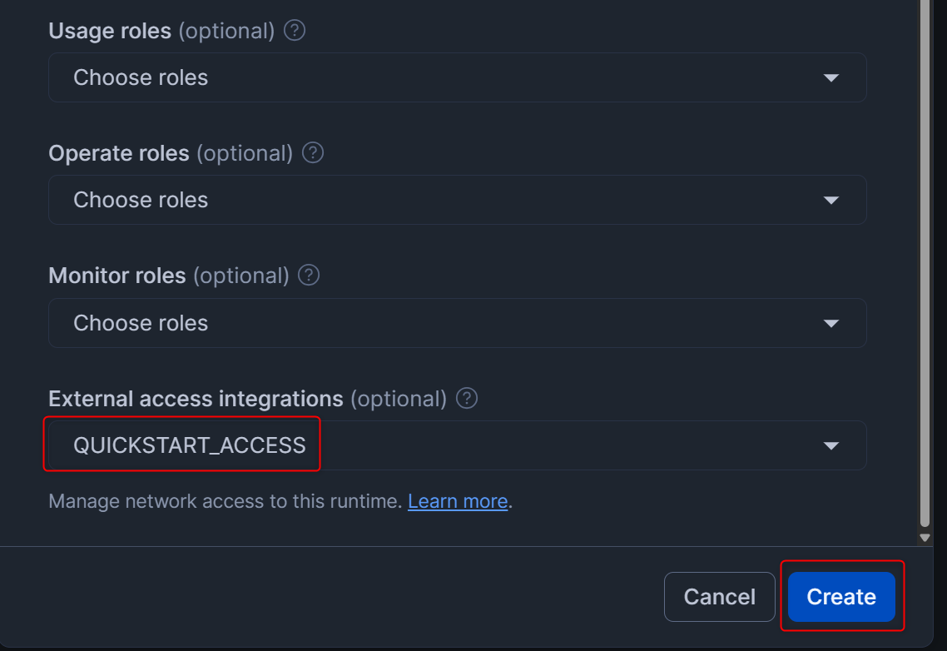
Task: Expand the Operate roles dropdown arrow
Action: point(830,201)
